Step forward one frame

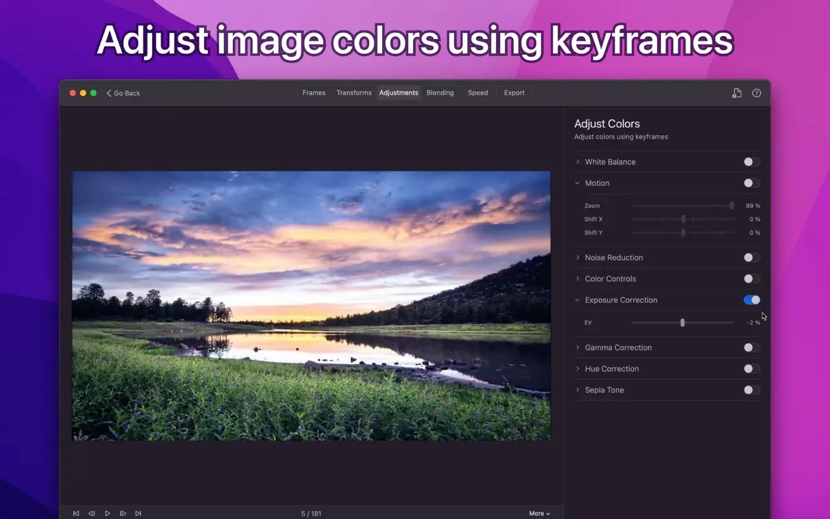click(x=123, y=513)
